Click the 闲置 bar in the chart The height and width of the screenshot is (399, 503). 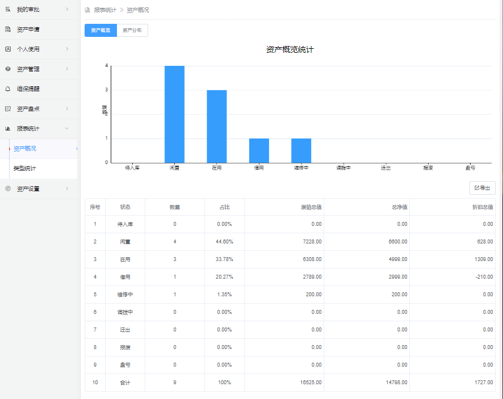click(x=174, y=114)
